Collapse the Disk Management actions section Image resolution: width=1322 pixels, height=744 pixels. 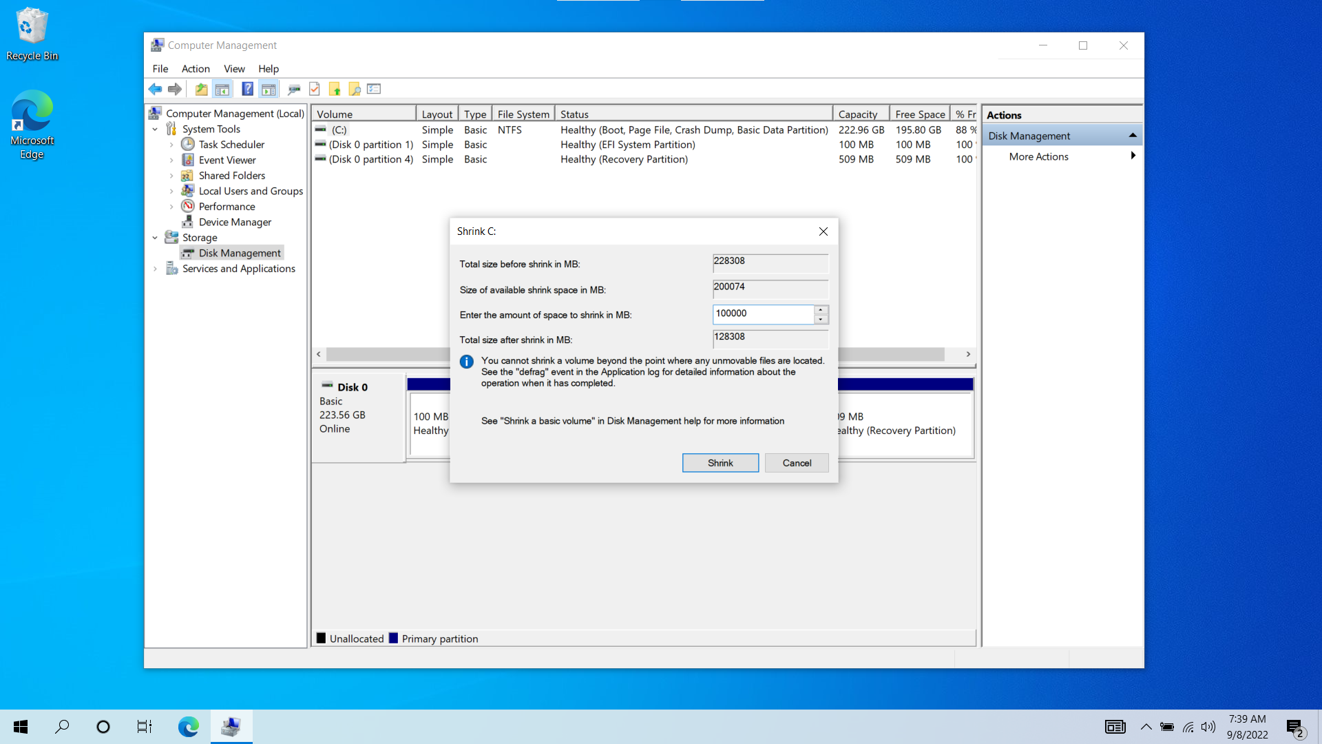click(1133, 136)
